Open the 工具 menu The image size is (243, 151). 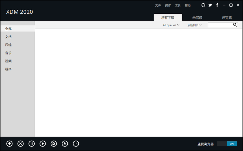click(x=178, y=5)
